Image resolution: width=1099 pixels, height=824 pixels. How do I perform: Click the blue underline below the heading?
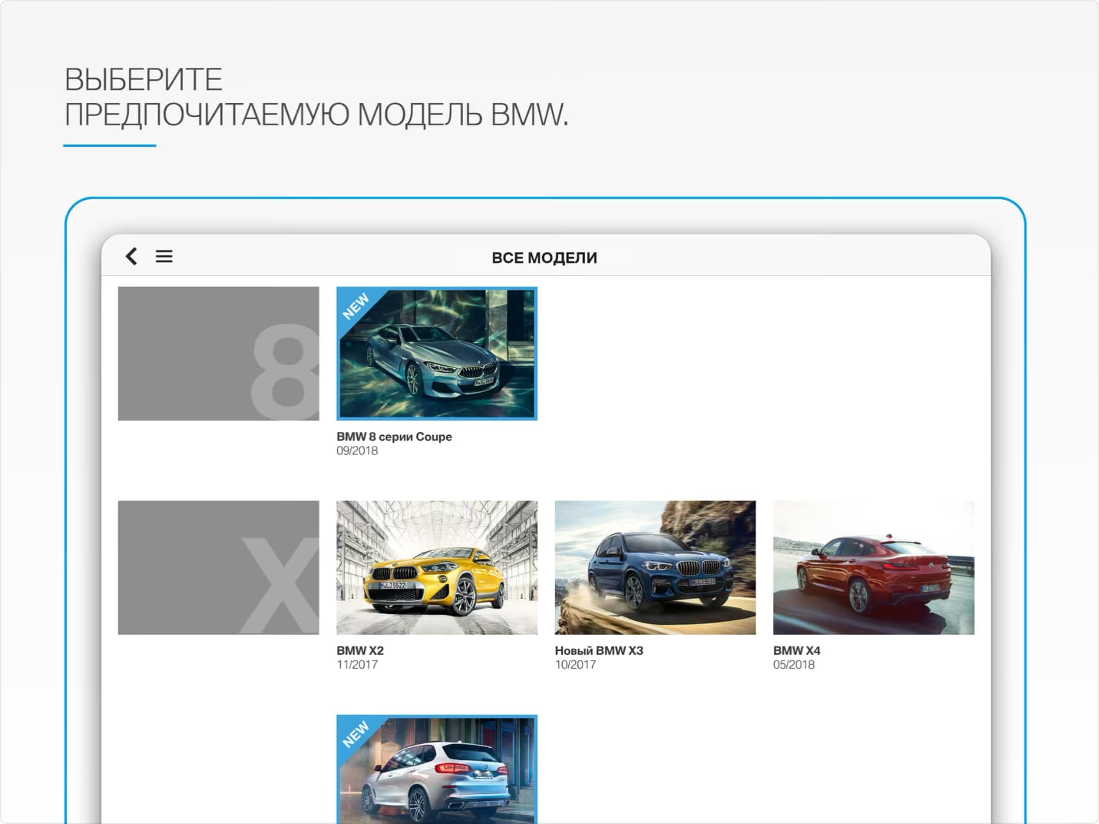[x=110, y=145]
